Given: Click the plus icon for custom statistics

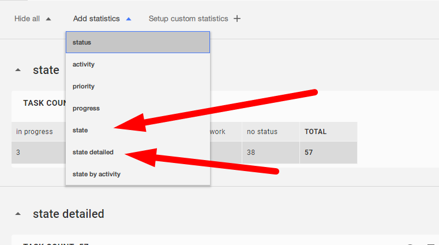Looking at the screenshot, I should (237, 19).
